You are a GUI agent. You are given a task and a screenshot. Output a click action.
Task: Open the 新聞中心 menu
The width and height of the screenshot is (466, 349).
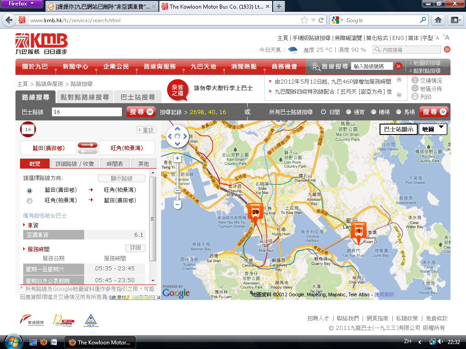click(x=76, y=66)
